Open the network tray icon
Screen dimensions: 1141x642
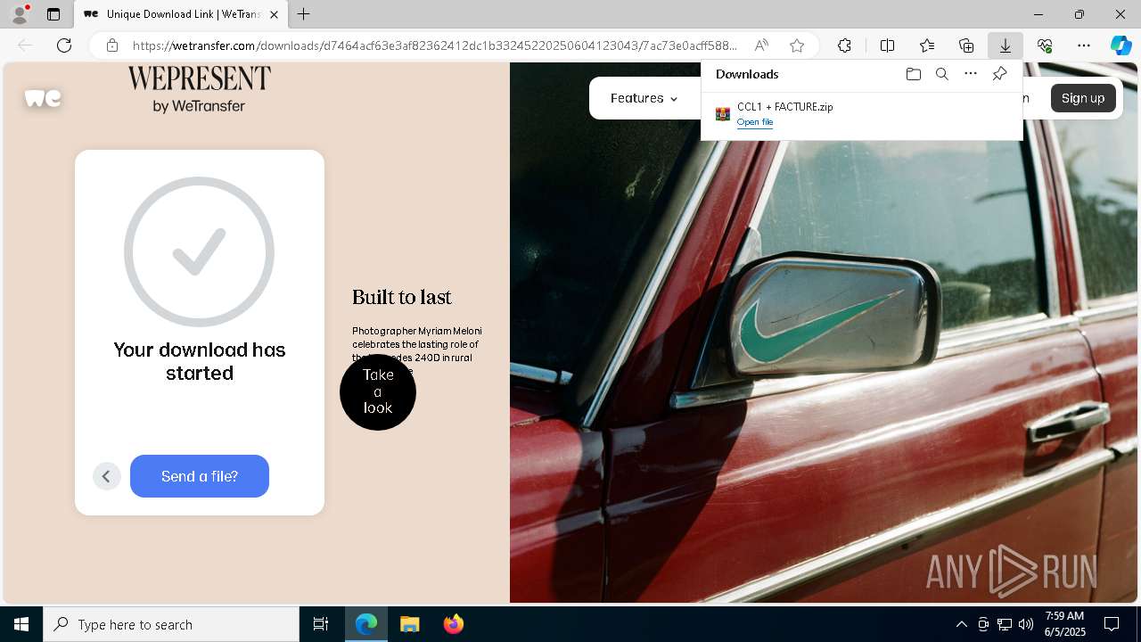(x=1005, y=624)
